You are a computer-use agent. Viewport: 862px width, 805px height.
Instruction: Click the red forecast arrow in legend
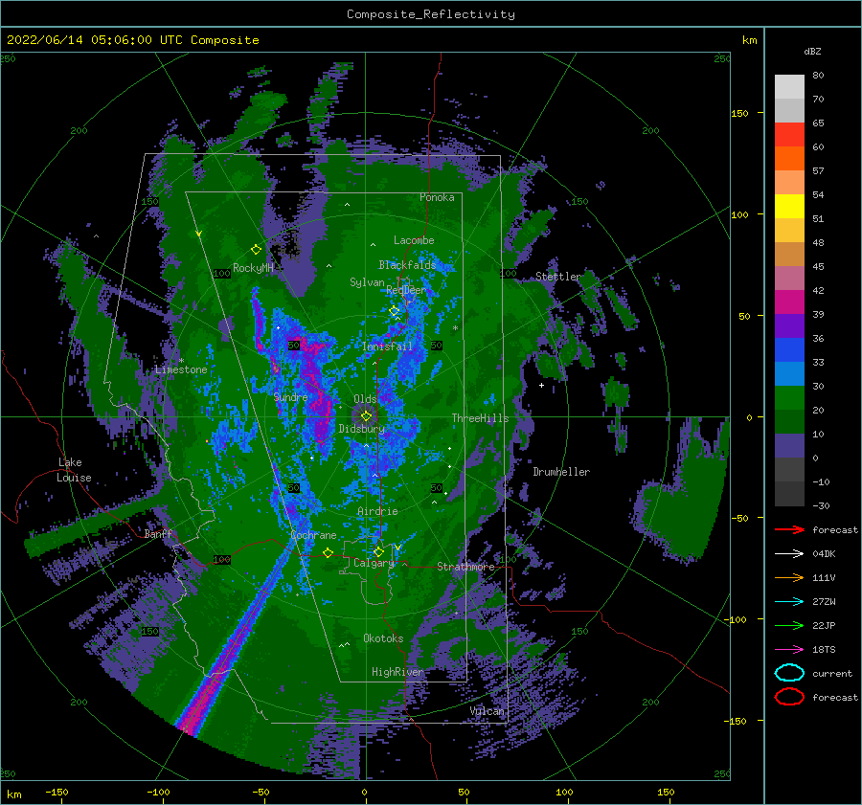point(789,529)
